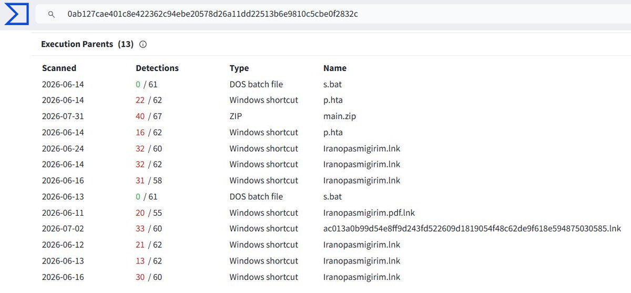Select the 2026-06-11 scanned date
The height and width of the screenshot is (293, 631).
pyautogui.click(x=63, y=213)
